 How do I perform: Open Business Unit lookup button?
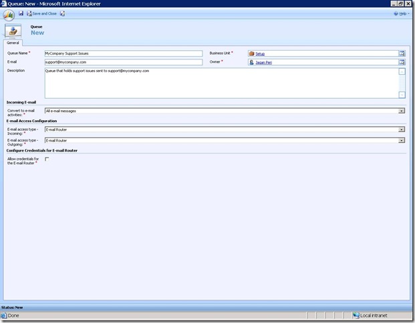[x=402, y=53]
